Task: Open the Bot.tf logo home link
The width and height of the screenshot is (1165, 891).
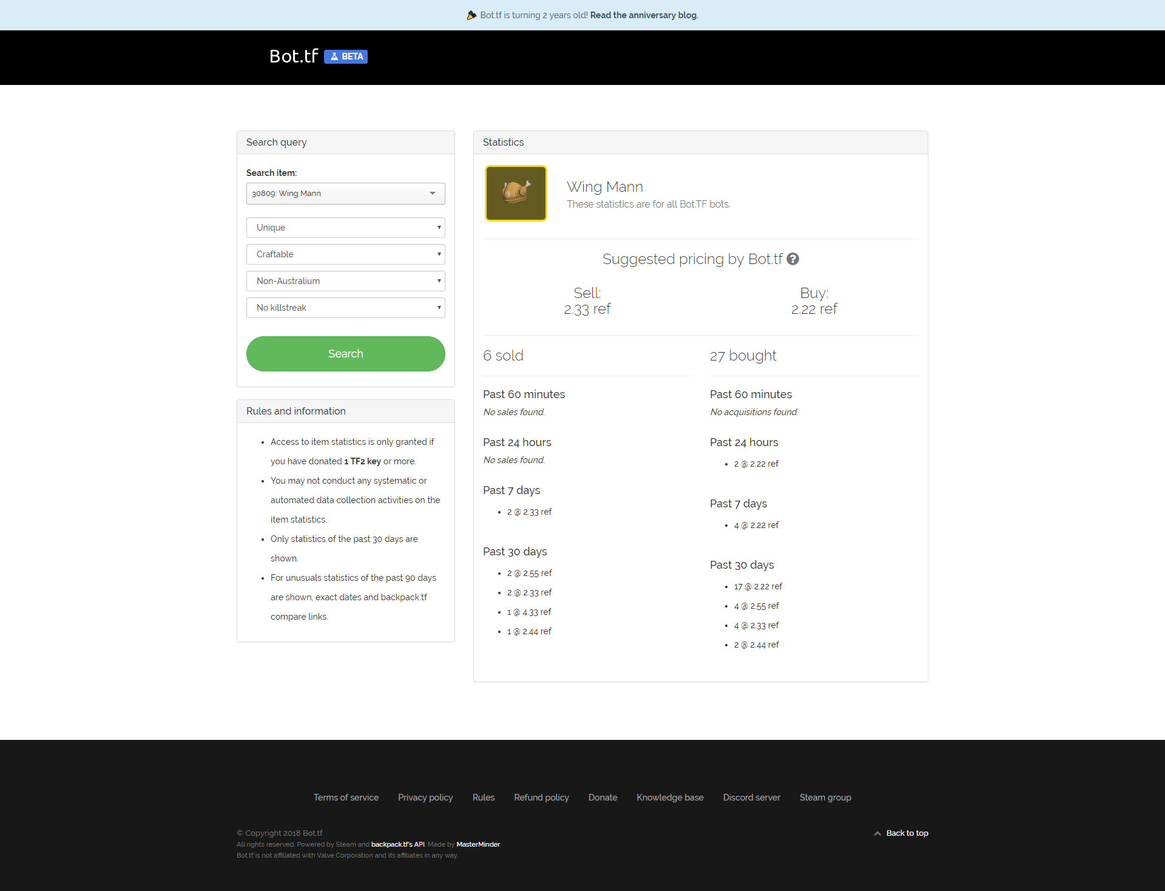Action: click(x=294, y=56)
